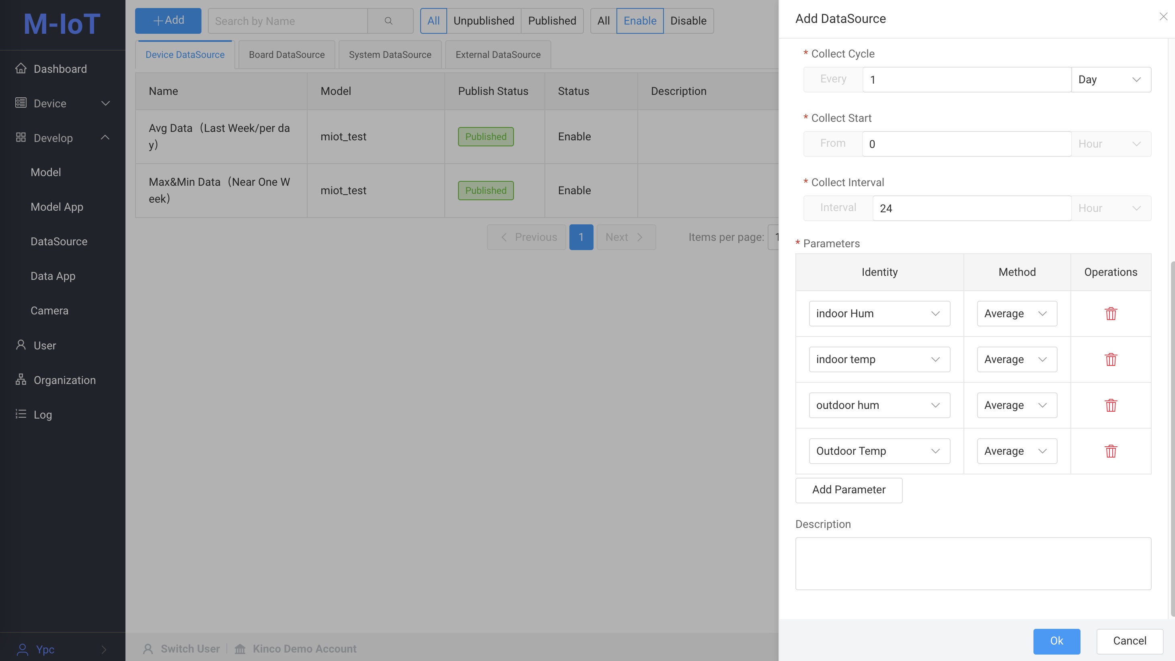Screen dimensions: 1175x661
Task: Filter by Published status
Action: click(552, 21)
